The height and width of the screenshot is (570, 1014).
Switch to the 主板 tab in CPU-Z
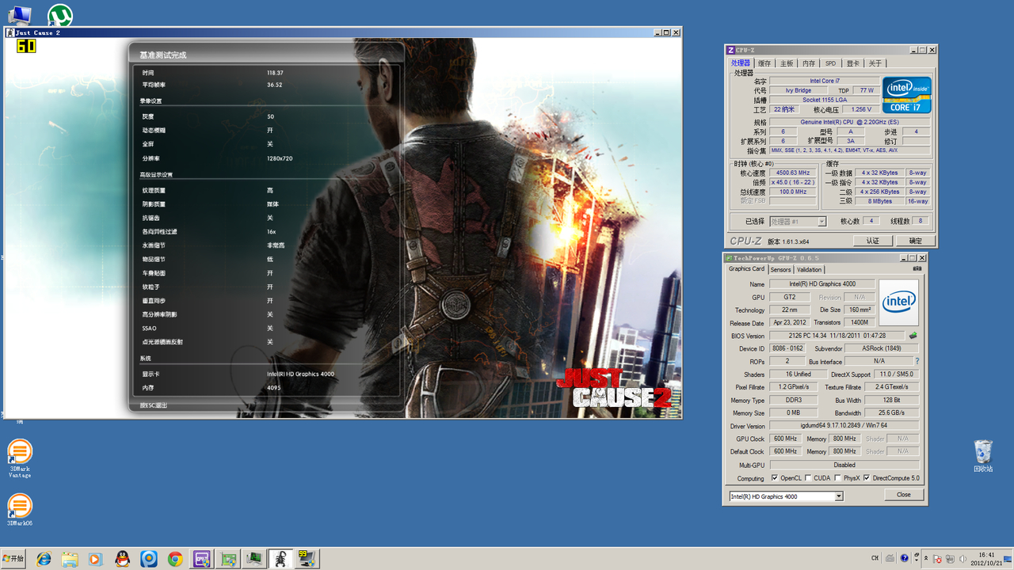pos(787,63)
